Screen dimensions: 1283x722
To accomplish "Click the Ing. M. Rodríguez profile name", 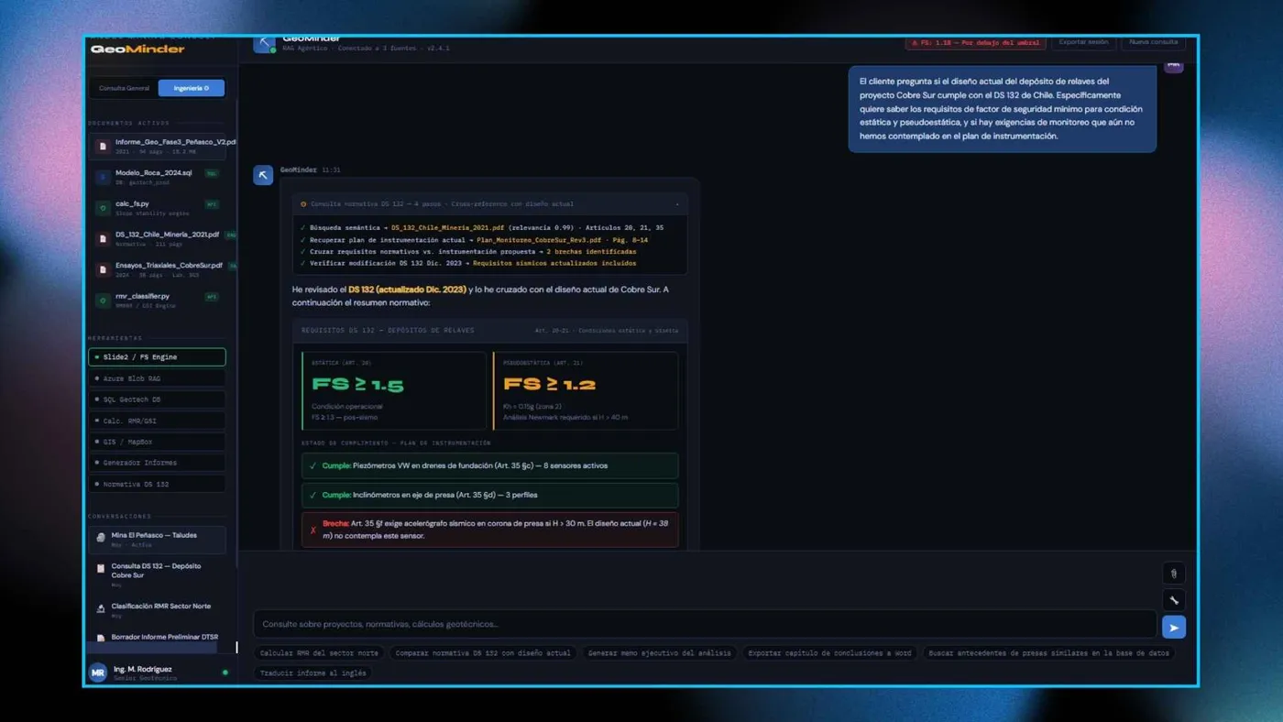I will coord(142,669).
